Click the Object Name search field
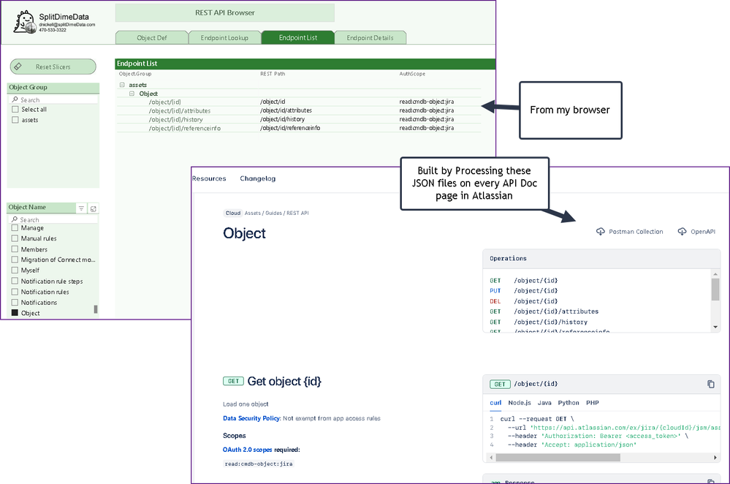This screenshot has width=730, height=484. (x=53, y=219)
